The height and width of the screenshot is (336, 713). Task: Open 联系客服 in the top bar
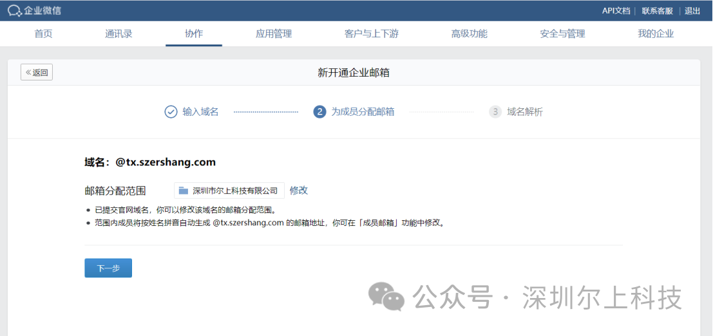pyautogui.click(x=657, y=11)
